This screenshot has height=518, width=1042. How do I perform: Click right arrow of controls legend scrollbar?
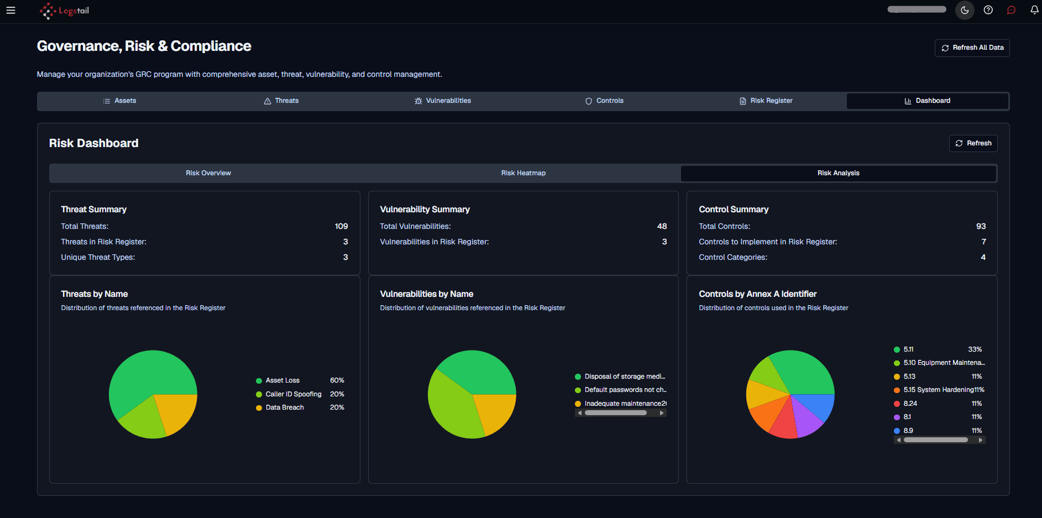[x=981, y=440]
